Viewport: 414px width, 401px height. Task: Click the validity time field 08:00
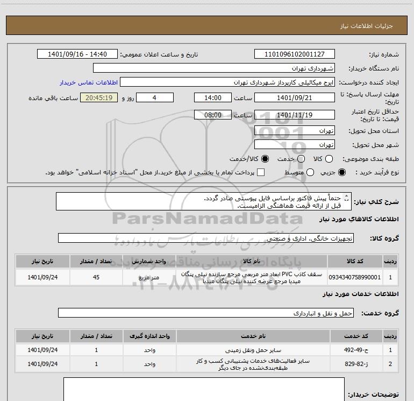[213, 115]
